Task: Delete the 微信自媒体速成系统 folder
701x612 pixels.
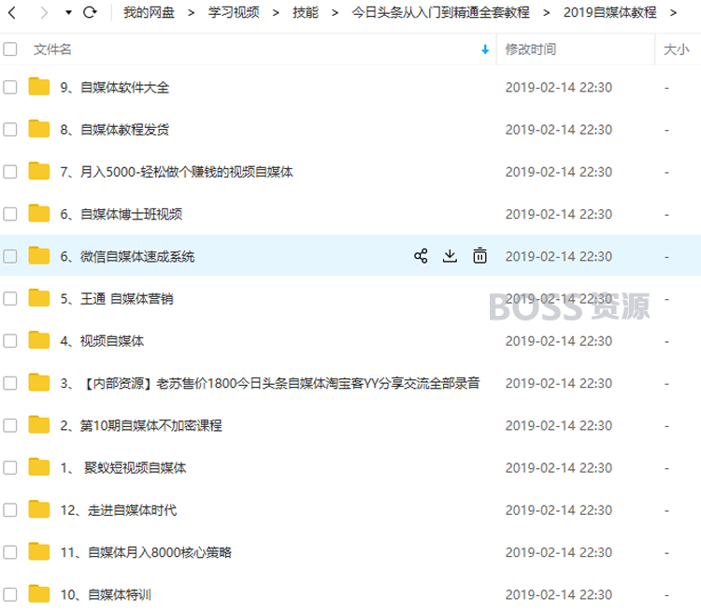Action: click(x=479, y=256)
